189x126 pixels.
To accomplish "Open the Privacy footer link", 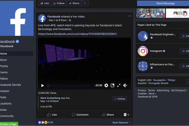I will 142,91.
